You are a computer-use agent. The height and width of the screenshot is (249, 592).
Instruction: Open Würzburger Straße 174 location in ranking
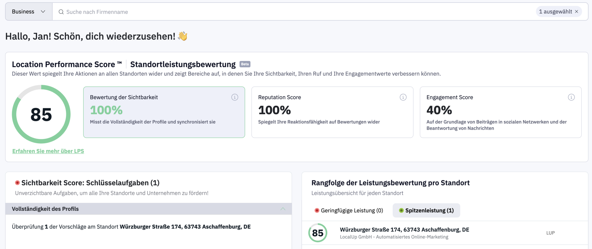click(404, 230)
